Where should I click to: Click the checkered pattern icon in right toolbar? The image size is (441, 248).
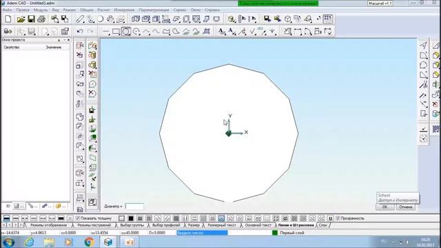[436, 129]
